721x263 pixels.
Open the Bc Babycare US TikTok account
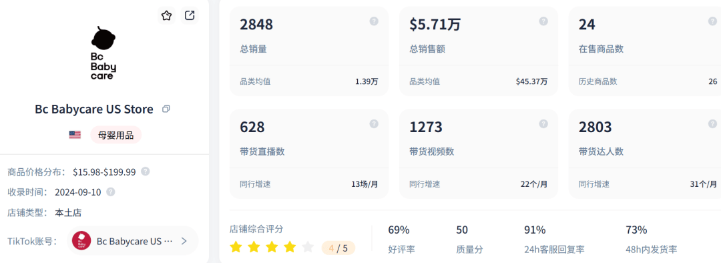[x=133, y=240]
